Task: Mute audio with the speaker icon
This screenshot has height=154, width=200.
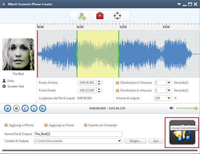Action: click(x=171, y=108)
